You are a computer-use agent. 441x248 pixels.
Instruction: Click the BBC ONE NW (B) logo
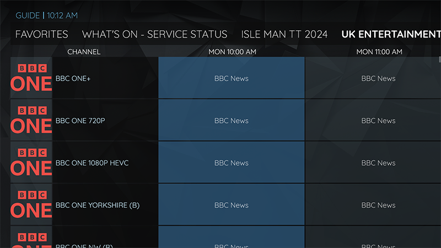[x=31, y=239]
